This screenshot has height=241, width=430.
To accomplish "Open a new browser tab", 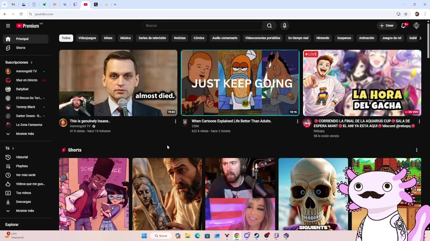I will [115, 5].
